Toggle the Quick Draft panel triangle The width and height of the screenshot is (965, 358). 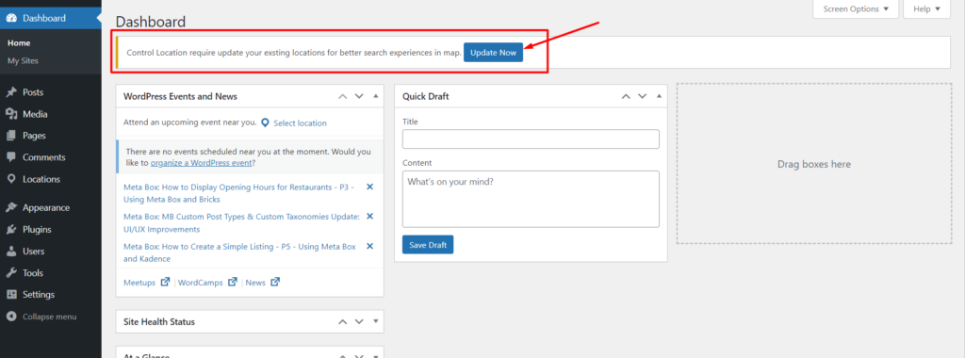pyautogui.click(x=659, y=97)
